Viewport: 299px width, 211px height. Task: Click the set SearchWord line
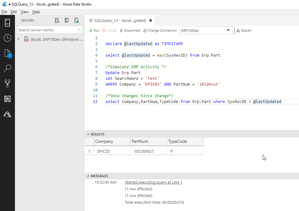click(x=132, y=79)
